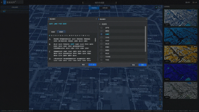The width and height of the screenshot is (199, 112).
Task: Uncheck the checked district checkbox
Action: (x=101, y=34)
